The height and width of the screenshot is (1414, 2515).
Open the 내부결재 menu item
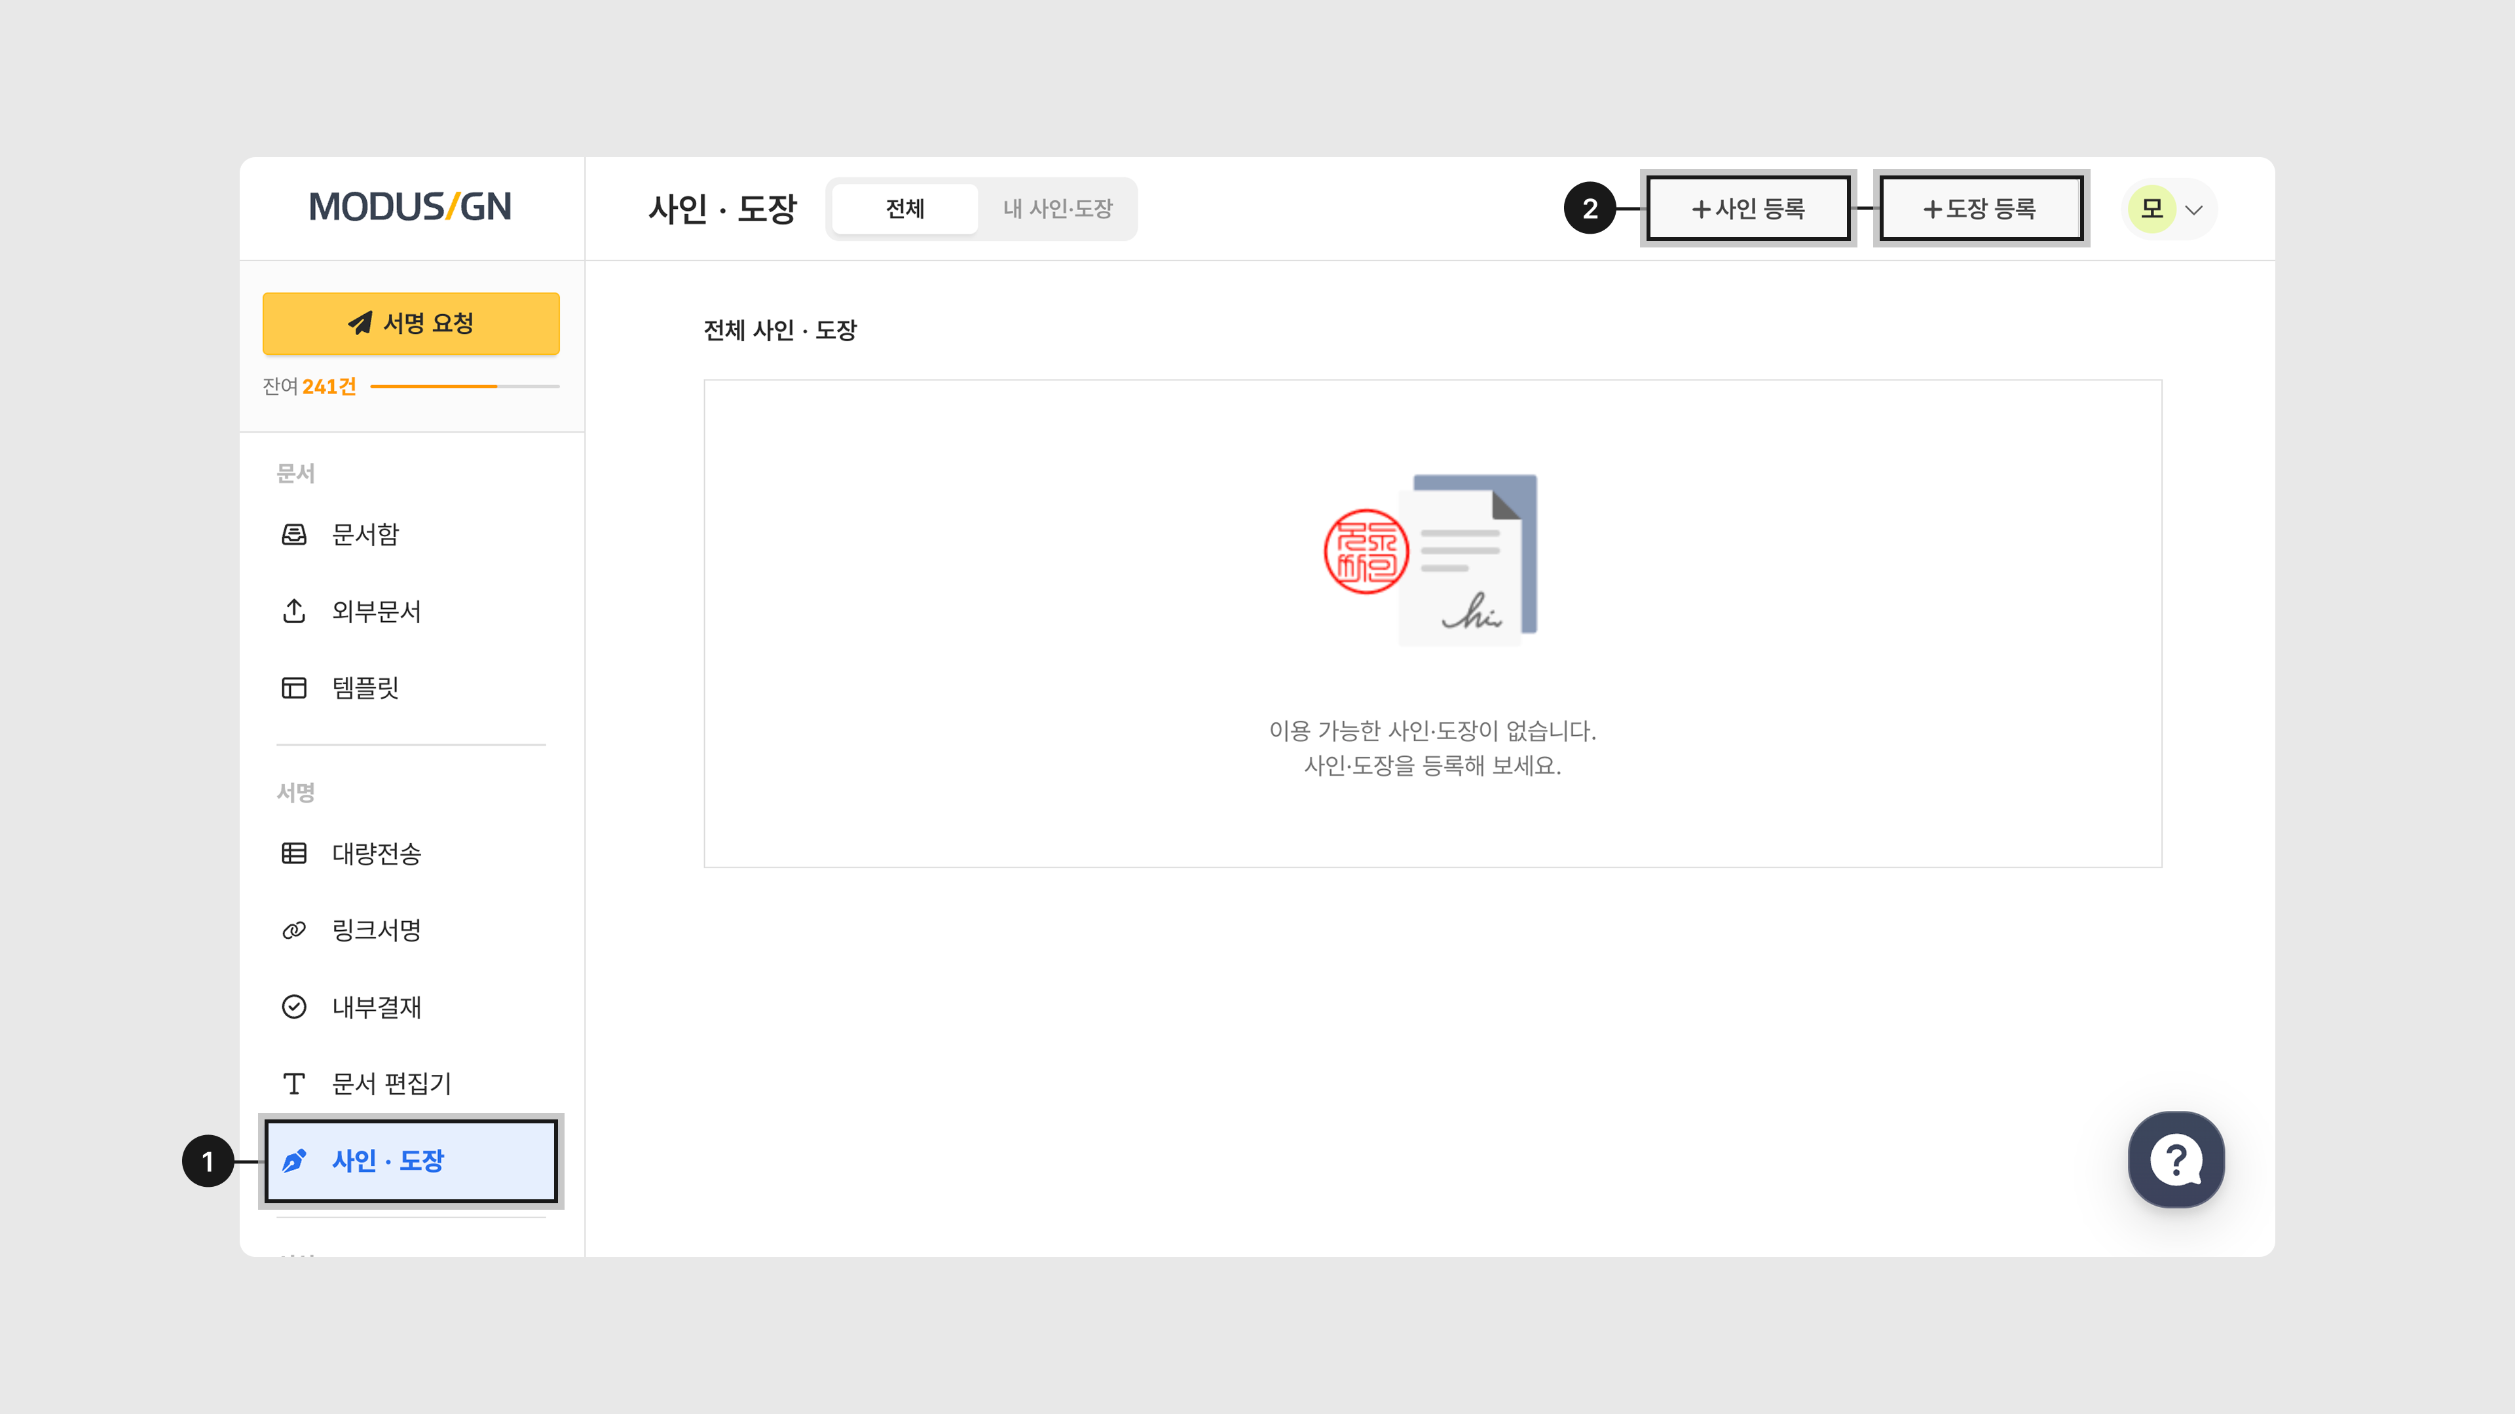tap(377, 1006)
